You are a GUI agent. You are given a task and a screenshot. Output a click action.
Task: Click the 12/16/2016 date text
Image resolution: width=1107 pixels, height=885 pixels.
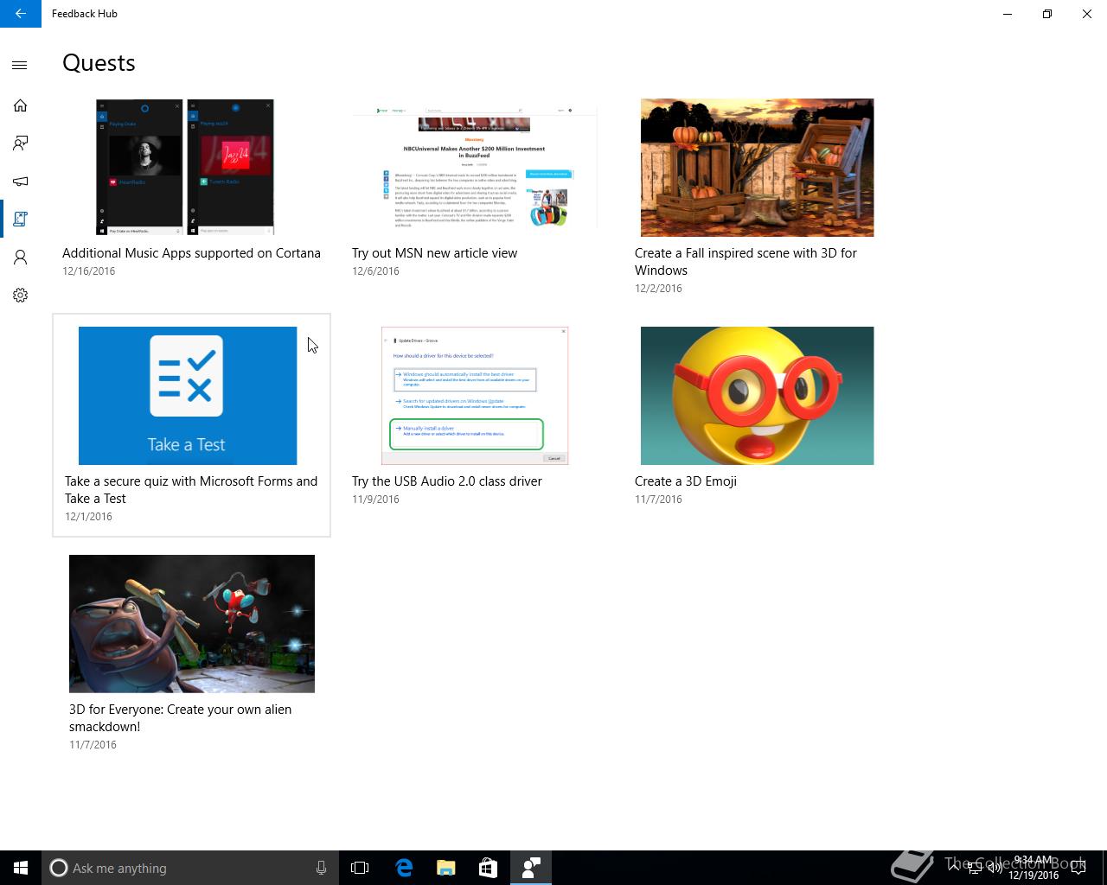pyautogui.click(x=88, y=271)
